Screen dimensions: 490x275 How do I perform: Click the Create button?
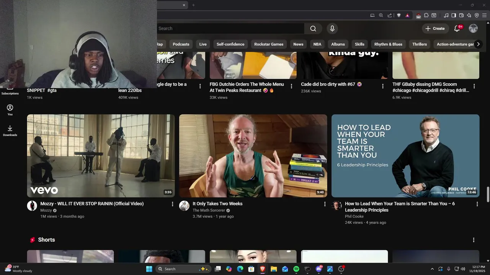435,29
